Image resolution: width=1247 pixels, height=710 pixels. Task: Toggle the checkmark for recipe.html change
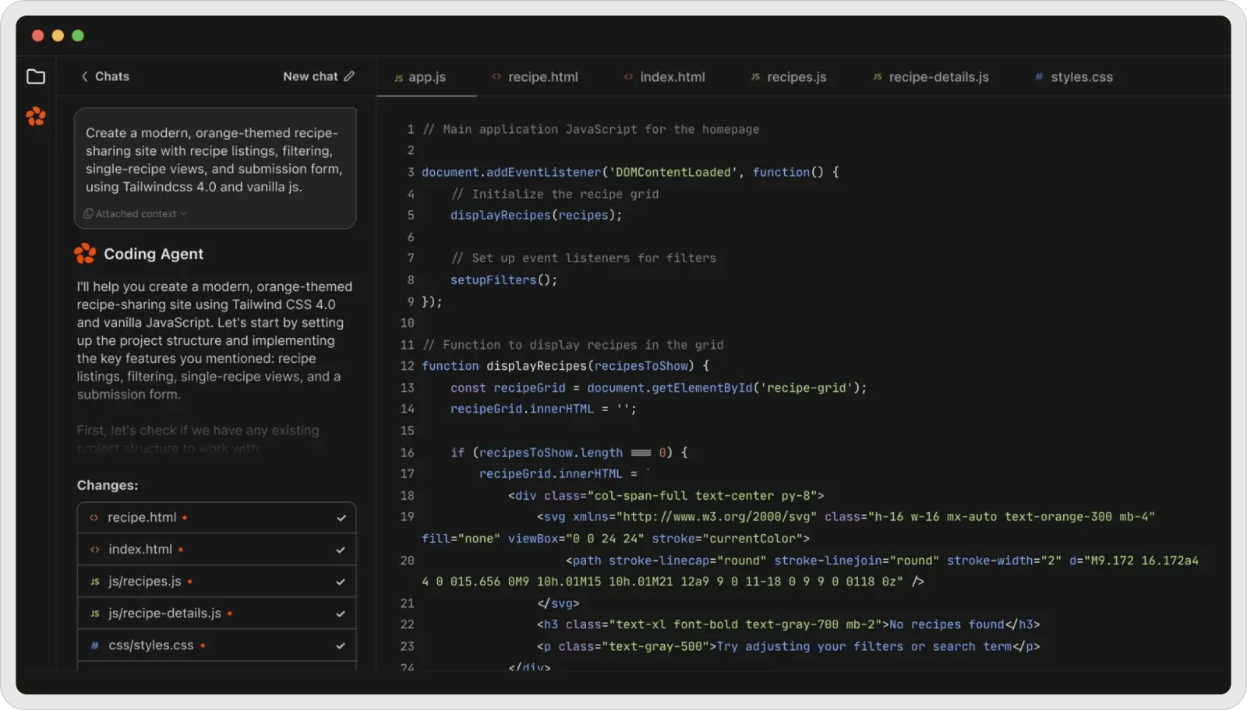point(341,517)
